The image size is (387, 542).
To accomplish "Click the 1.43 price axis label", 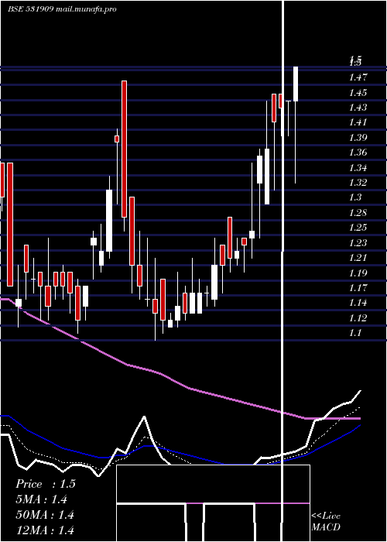I will pyautogui.click(x=358, y=108).
